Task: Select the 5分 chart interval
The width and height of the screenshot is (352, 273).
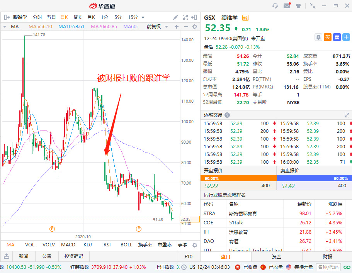Action: click(118, 17)
